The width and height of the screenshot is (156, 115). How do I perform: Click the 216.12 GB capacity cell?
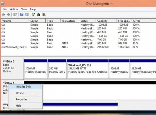coord(103,47)
